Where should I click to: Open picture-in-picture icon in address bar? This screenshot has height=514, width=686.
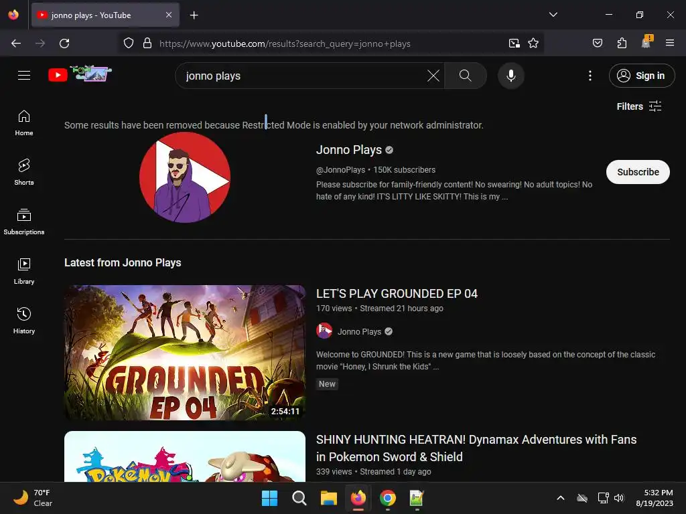514,44
